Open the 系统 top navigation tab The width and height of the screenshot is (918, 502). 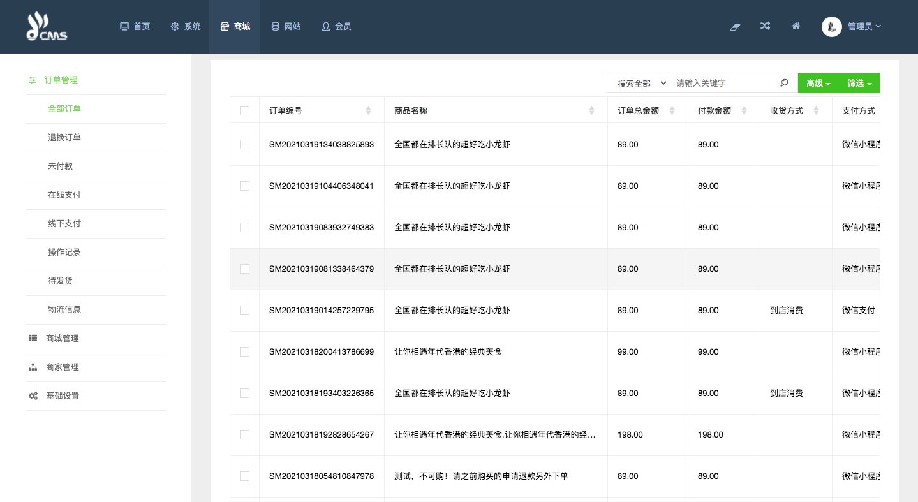point(186,27)
